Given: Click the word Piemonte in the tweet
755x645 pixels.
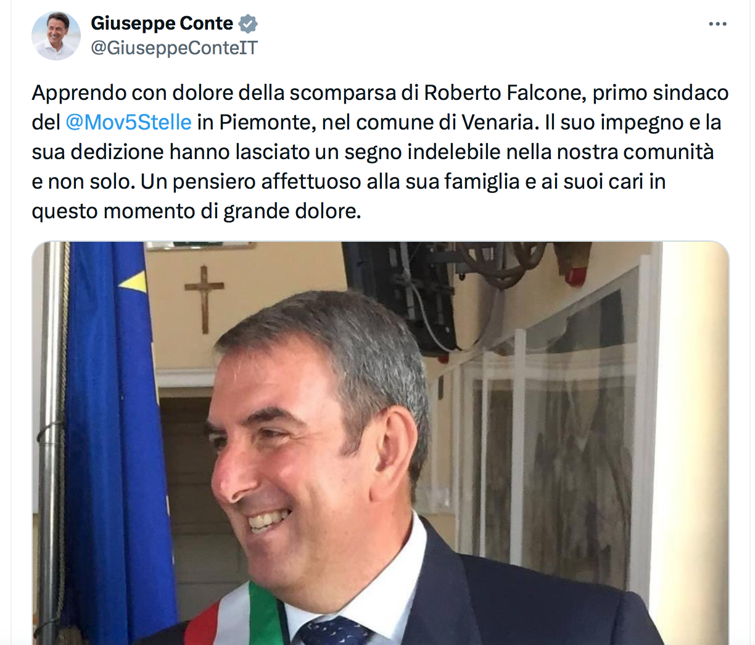Looking at the screenshot, I should click(268, 122).
